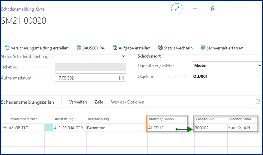
Task: Select Sachverhalt erfassen action
Action: coord(222,48)
